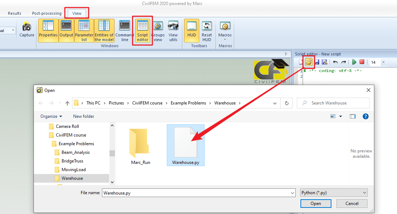Viewport: 397px width, 214px height.
Task: Reset the HUD layout
Action: point(206,31)
